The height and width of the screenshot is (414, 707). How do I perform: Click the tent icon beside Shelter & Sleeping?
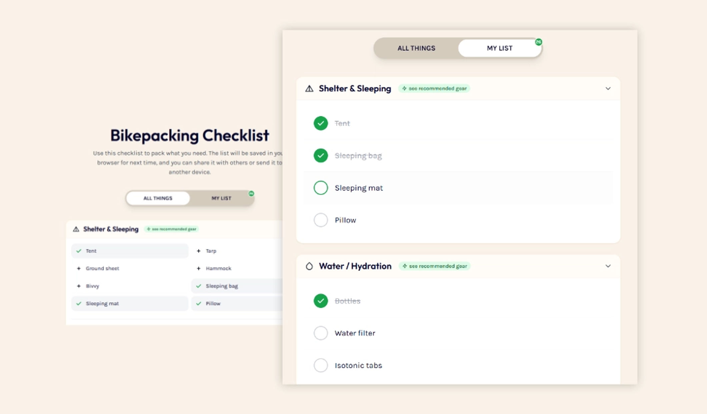pyautogui.click(x=309, y=89)
